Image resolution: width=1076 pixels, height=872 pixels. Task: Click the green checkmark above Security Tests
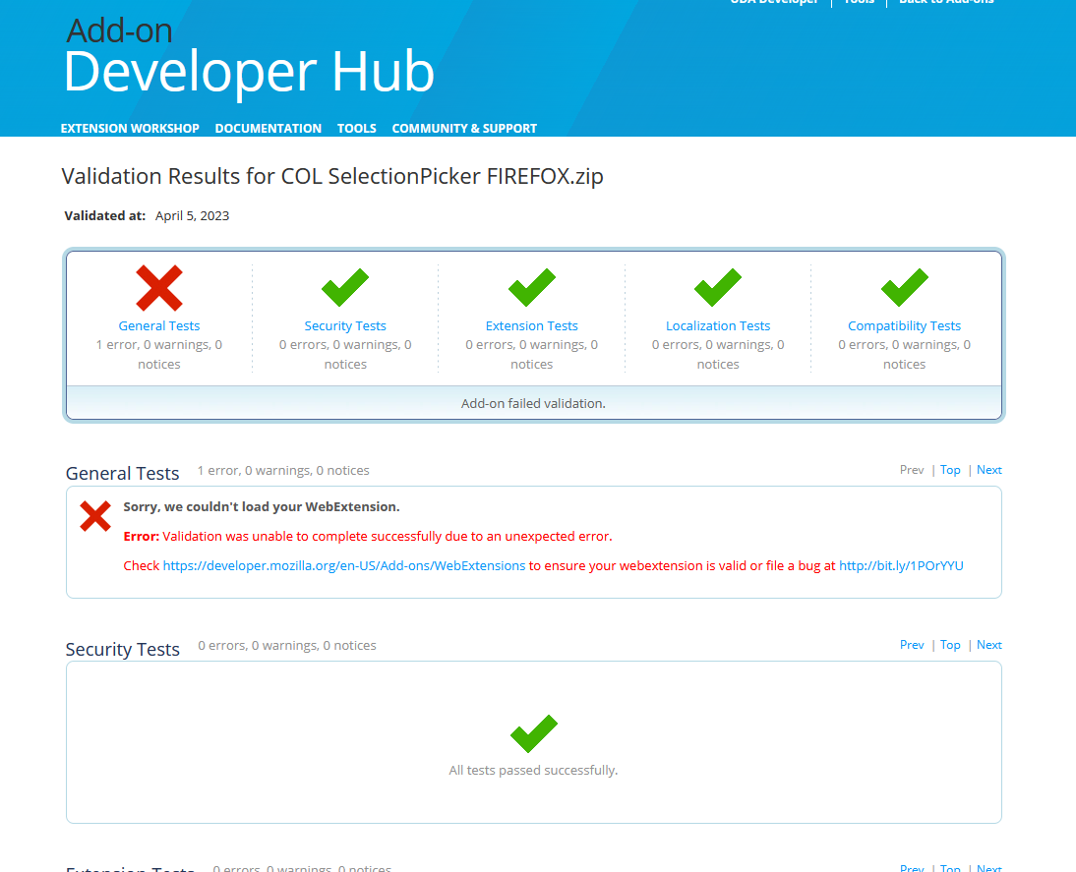pos(344,286)
